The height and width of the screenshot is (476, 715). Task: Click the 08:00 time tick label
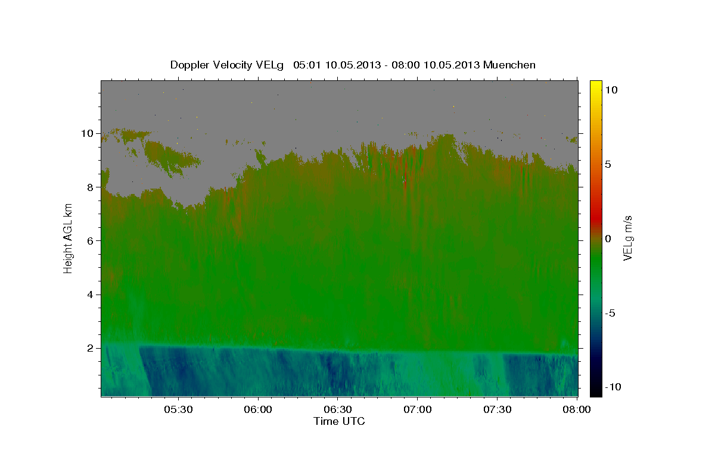pyautogui.click(x=576, y=409)
